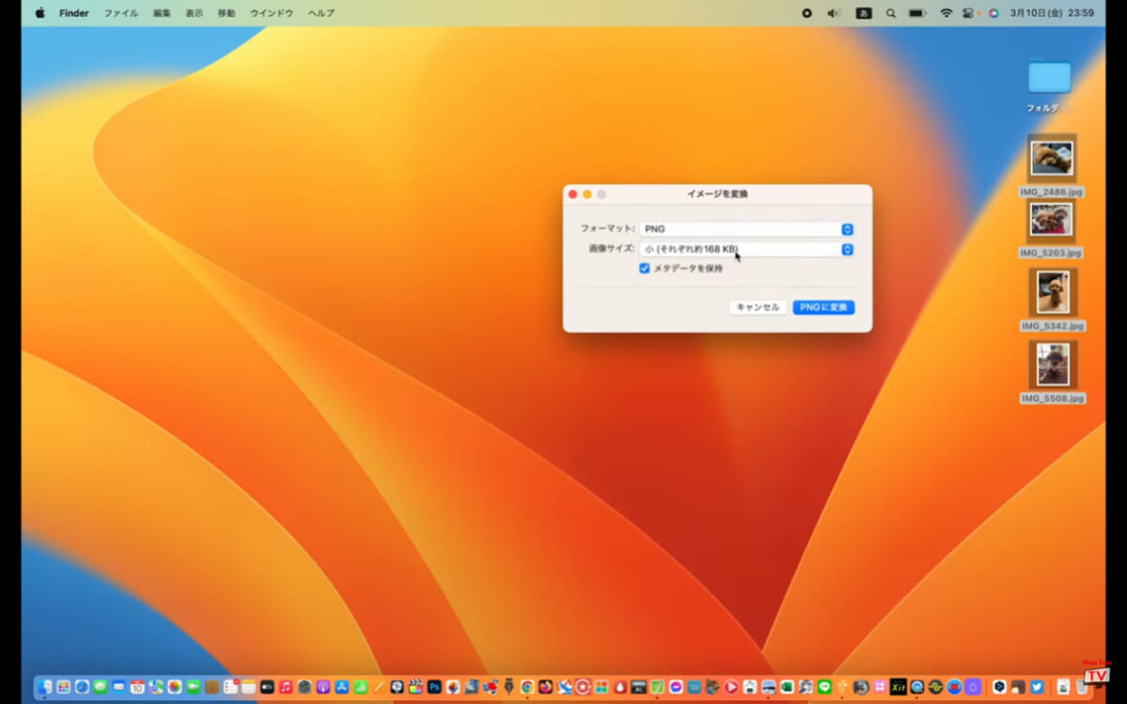Screen dimensions: 1127x704
Task: Click the PNGに変換 button
Action: pyautogui.click(x=824, y=307)
